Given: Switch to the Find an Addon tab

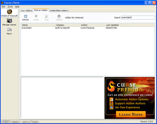Looking at the screenshot, I should click(x=41, y=10).
